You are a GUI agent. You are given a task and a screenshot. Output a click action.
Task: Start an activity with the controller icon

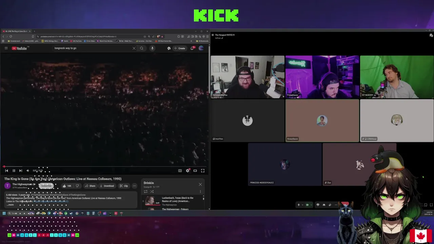324,205
